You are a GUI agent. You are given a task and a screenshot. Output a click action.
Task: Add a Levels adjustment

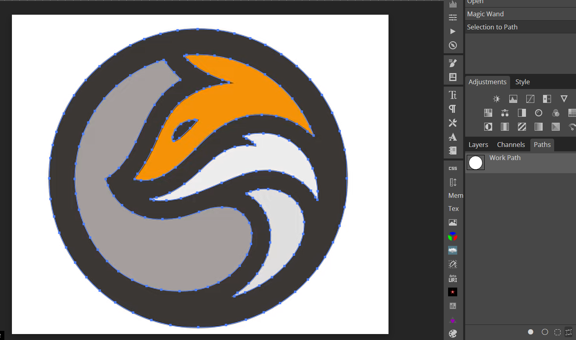pyautogui.click(x=513, y=99)
